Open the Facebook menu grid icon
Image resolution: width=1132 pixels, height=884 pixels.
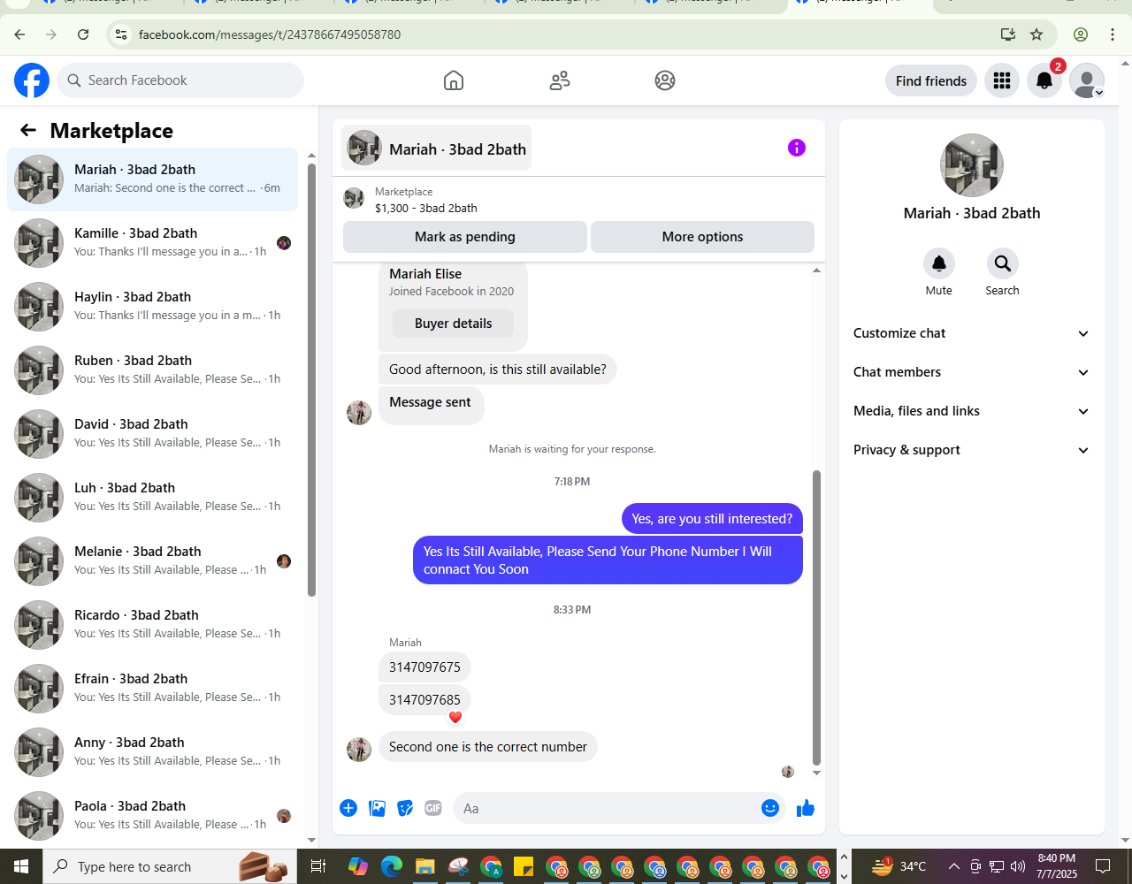coord(1002,80)
